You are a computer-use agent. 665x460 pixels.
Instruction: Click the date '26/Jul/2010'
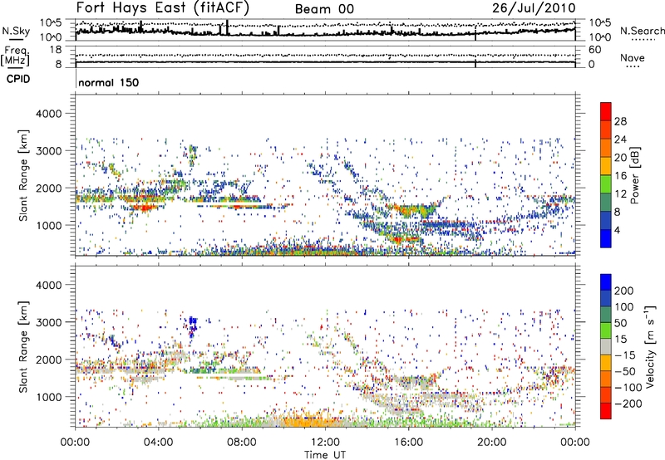pos(534,7)
